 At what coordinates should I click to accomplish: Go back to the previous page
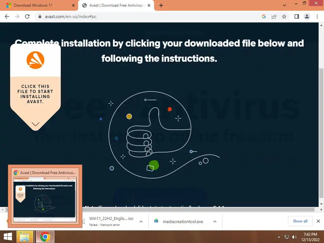[x=7, y=16]
